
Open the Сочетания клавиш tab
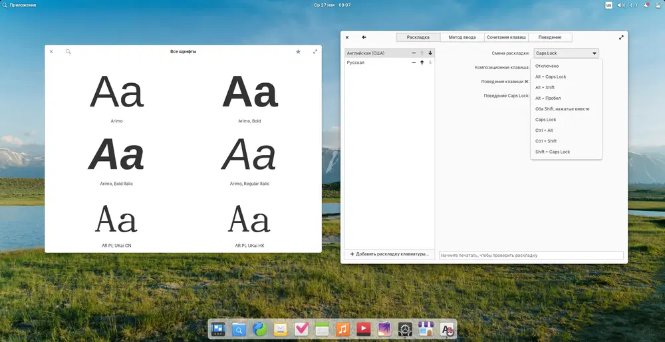coord(506,37)
